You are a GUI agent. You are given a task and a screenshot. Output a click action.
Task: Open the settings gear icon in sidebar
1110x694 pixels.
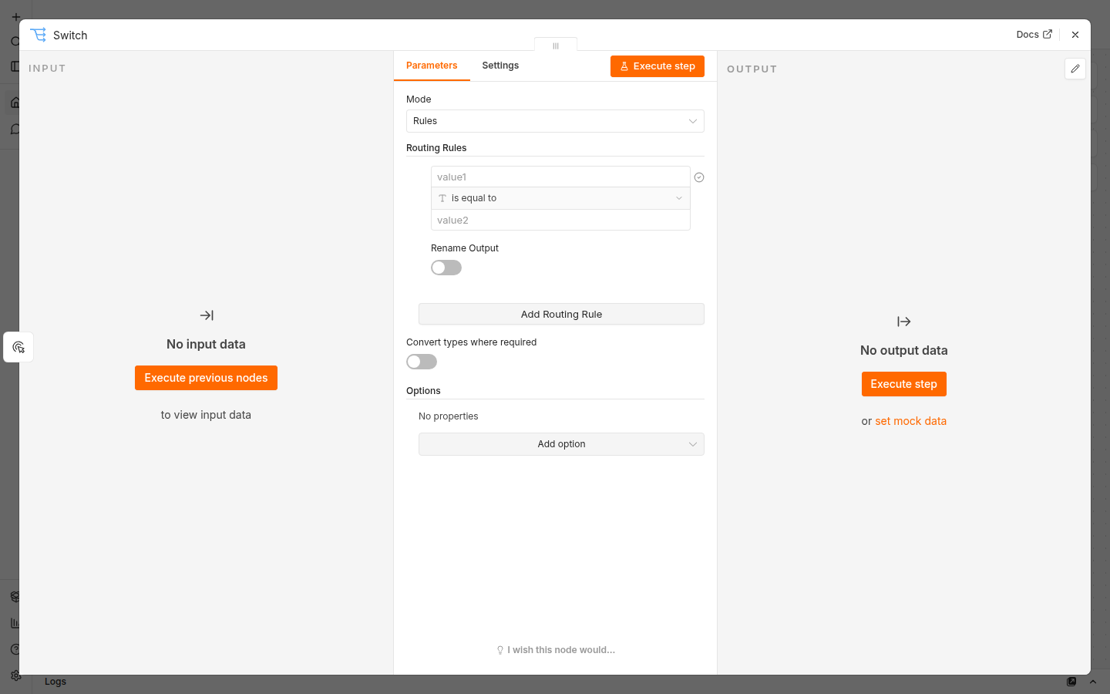coord(15,675)
